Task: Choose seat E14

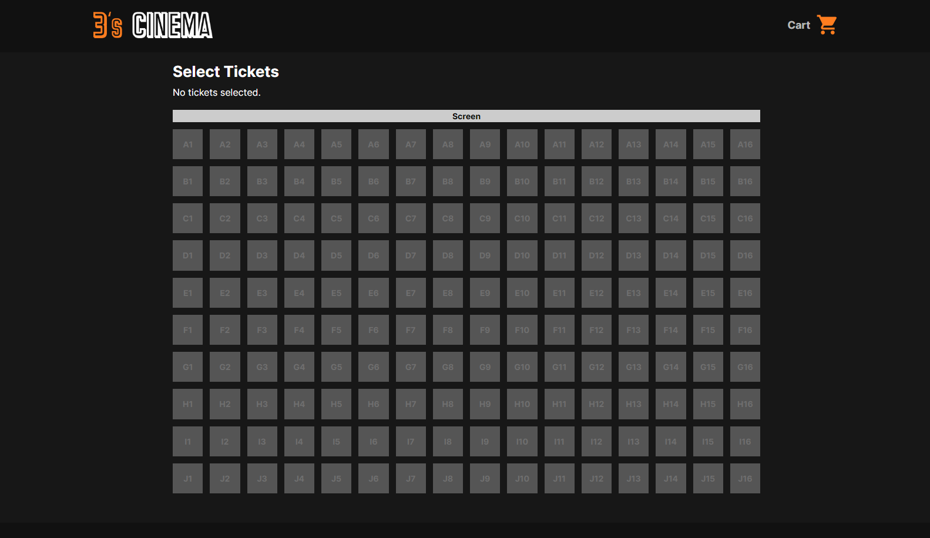Action: (x=671, y=293)
